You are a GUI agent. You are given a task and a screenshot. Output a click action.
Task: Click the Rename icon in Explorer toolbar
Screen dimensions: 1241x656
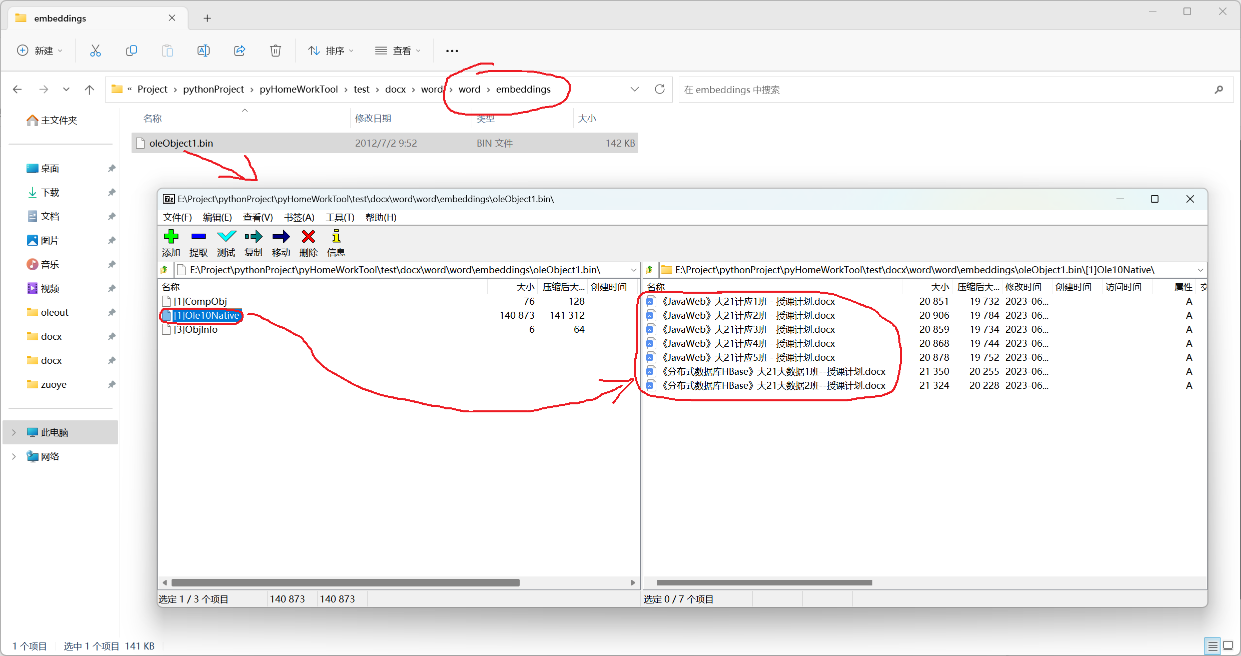(x=203, y=51)
